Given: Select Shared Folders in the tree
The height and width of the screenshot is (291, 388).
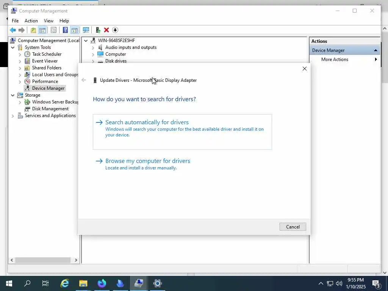Looking at the screenshot, I should (47, 67).
